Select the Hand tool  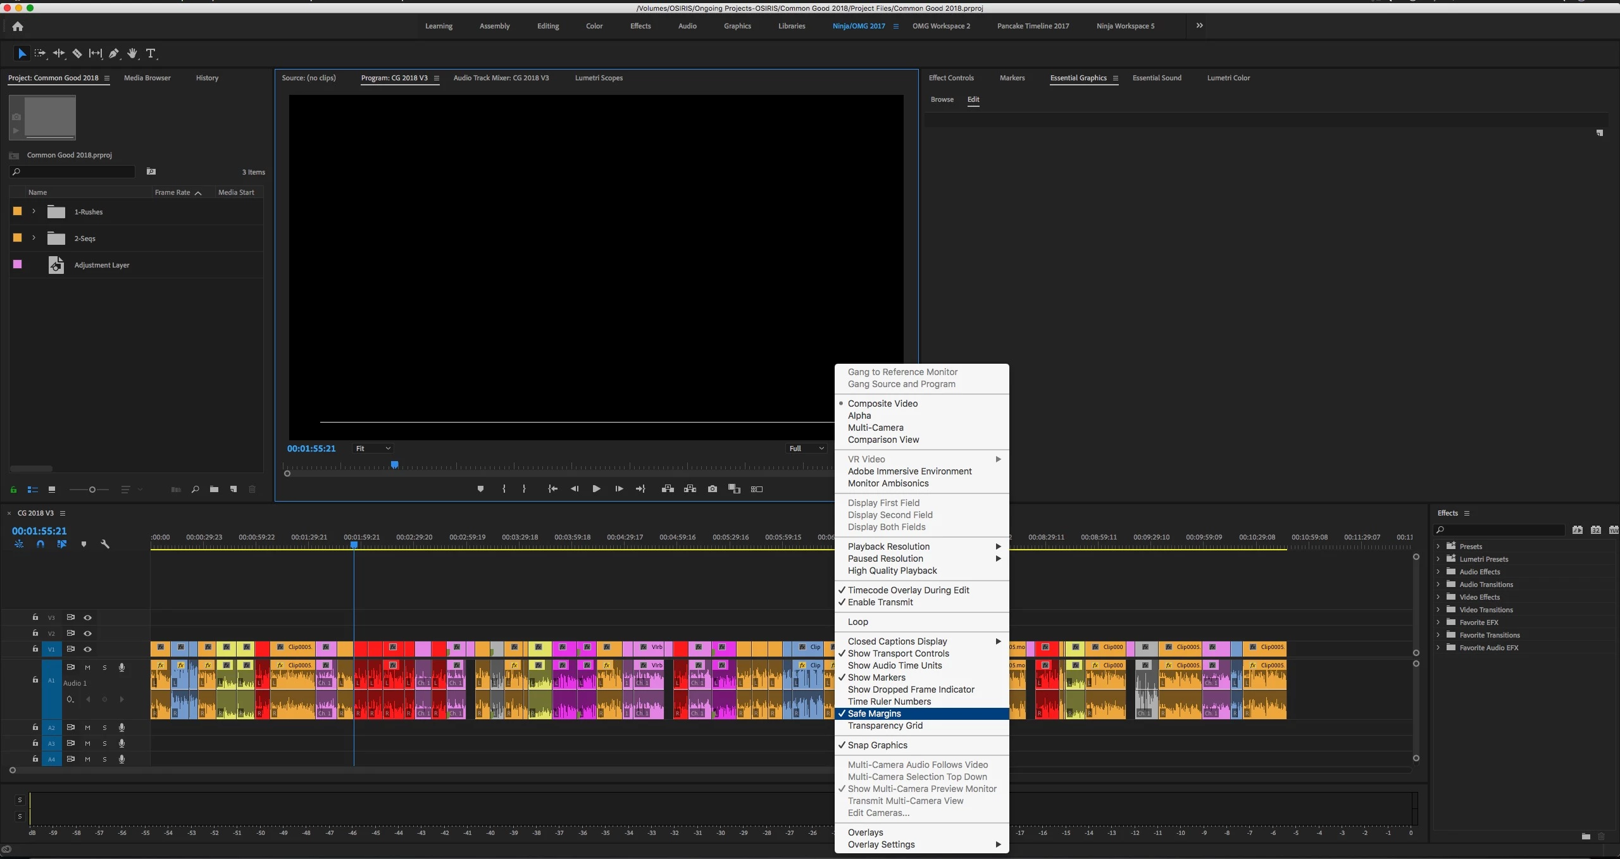click(x=132, y=54)
